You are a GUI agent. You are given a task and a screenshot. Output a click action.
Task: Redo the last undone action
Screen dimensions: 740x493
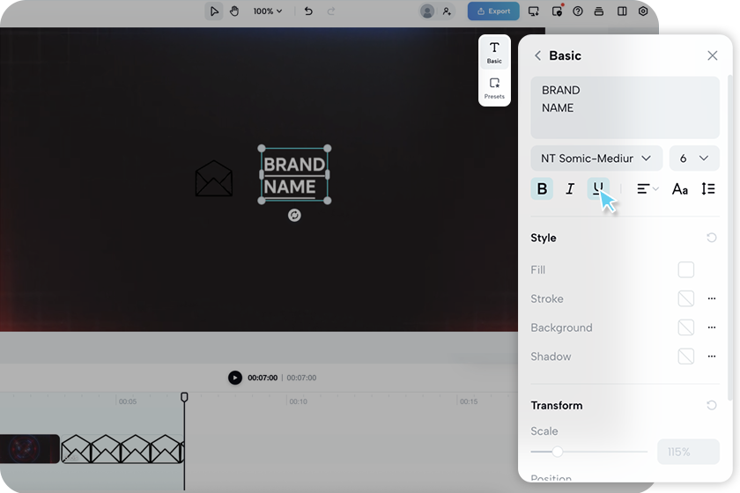click(x=331, y=11)
